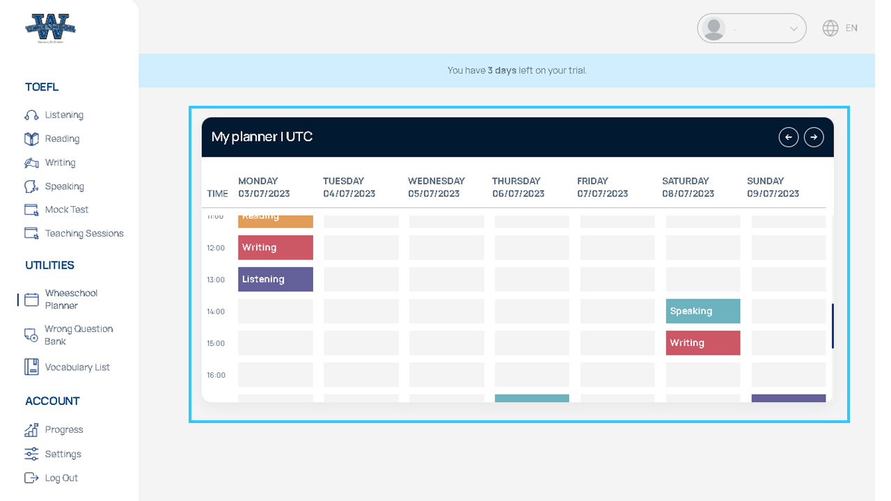The image size is (891, 501).
Task: Select Wheeschool Planner in sidebar
Action: 71,299
